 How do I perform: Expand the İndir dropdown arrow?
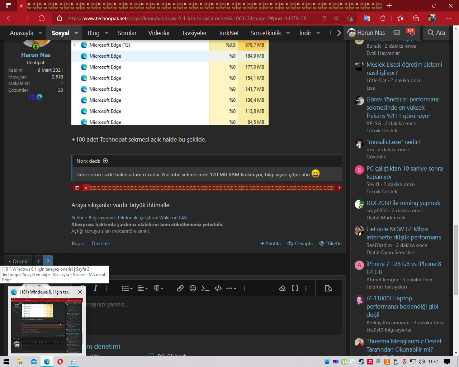[x=318, y=33]
